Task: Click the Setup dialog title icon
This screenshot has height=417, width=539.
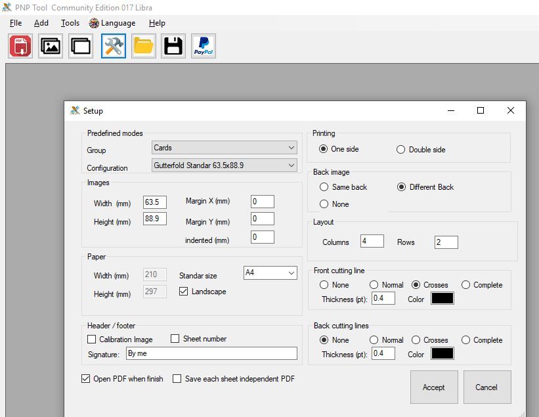Action: click(x=75, y=110)
